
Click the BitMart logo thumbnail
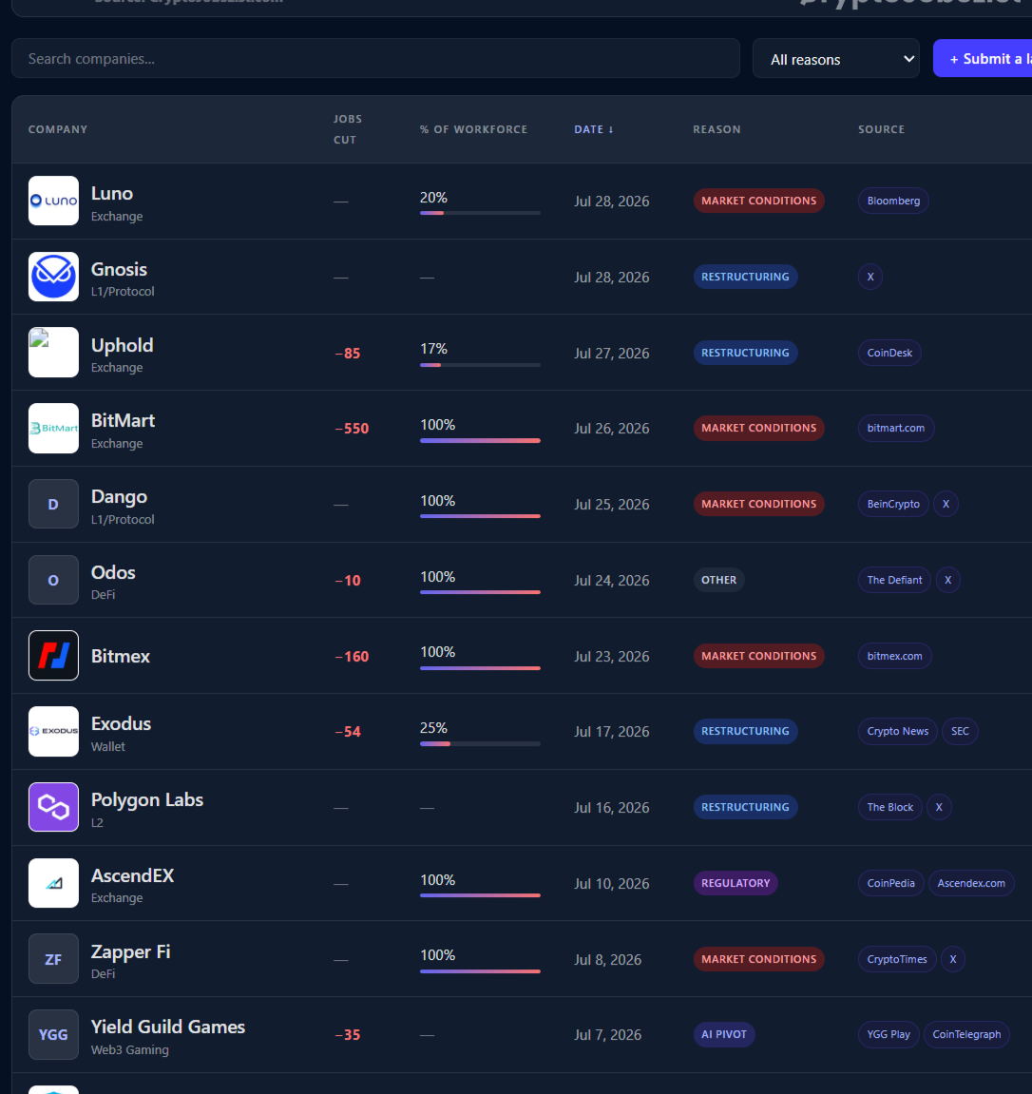[x=53, y=429]
